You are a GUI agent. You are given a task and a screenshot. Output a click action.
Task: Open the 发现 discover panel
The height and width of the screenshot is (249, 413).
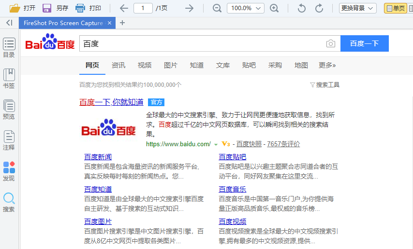pyautogui.click(x=9, y=171)
